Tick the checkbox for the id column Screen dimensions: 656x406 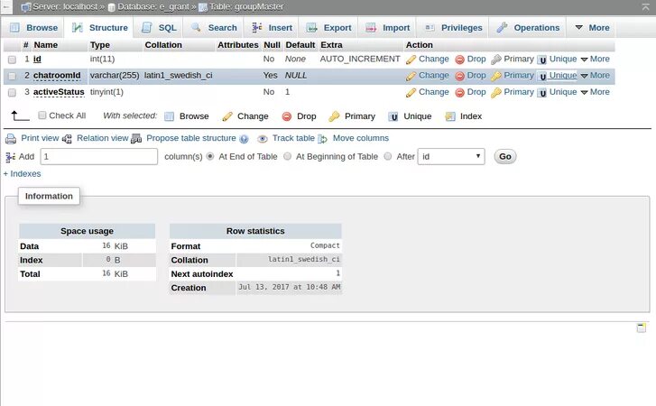click(x=12, y=60)
